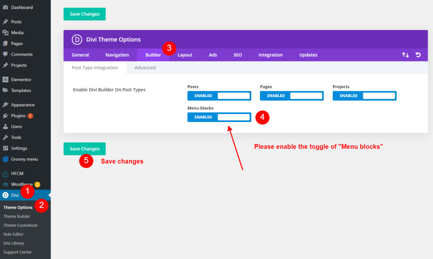Toggle the Pages enabled switch
The image size is (433, 259).
[292, 96]
